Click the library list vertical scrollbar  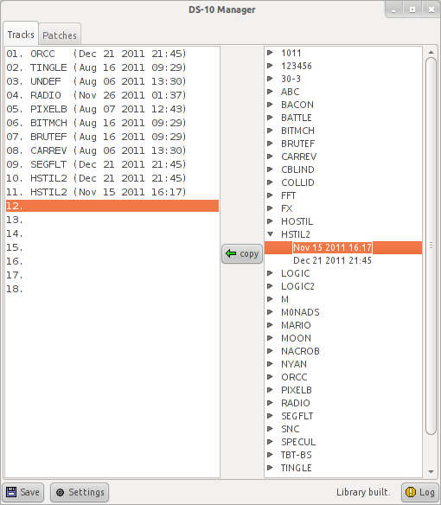(431, 246)
